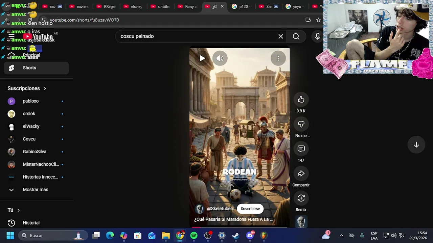The width and height of the screenshot is (433, 243).
Task: Open the volume control in the system tray
Action: tap(394, 236)
